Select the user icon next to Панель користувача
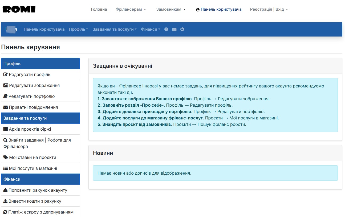 click(197, 9)
